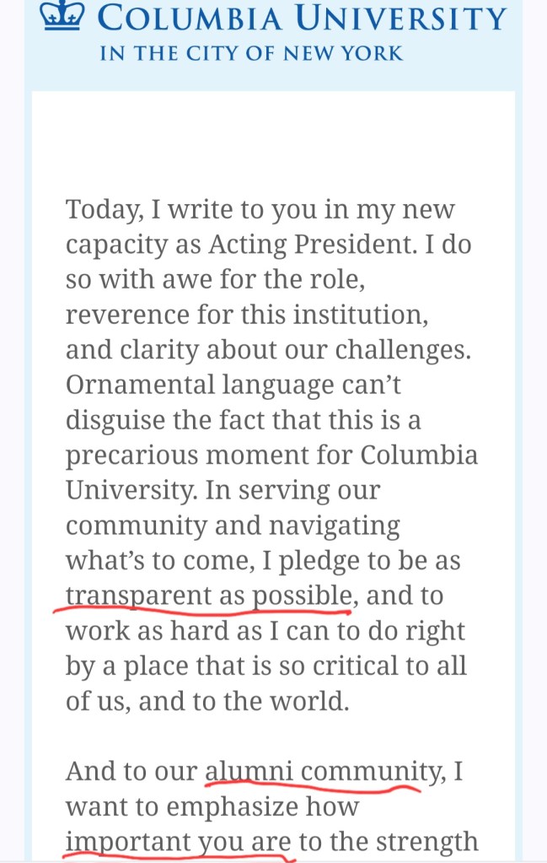Screen dimensions: 547x863
Task: Click the words "community and navigating"
Action: (233, 526)
